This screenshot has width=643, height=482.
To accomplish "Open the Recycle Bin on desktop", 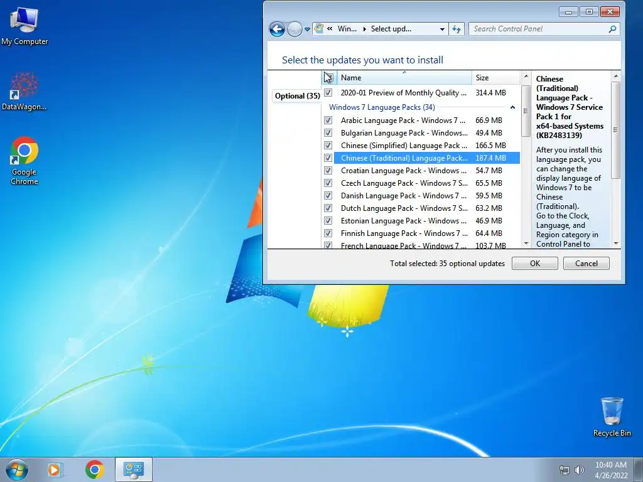I will tap(612, 417).
